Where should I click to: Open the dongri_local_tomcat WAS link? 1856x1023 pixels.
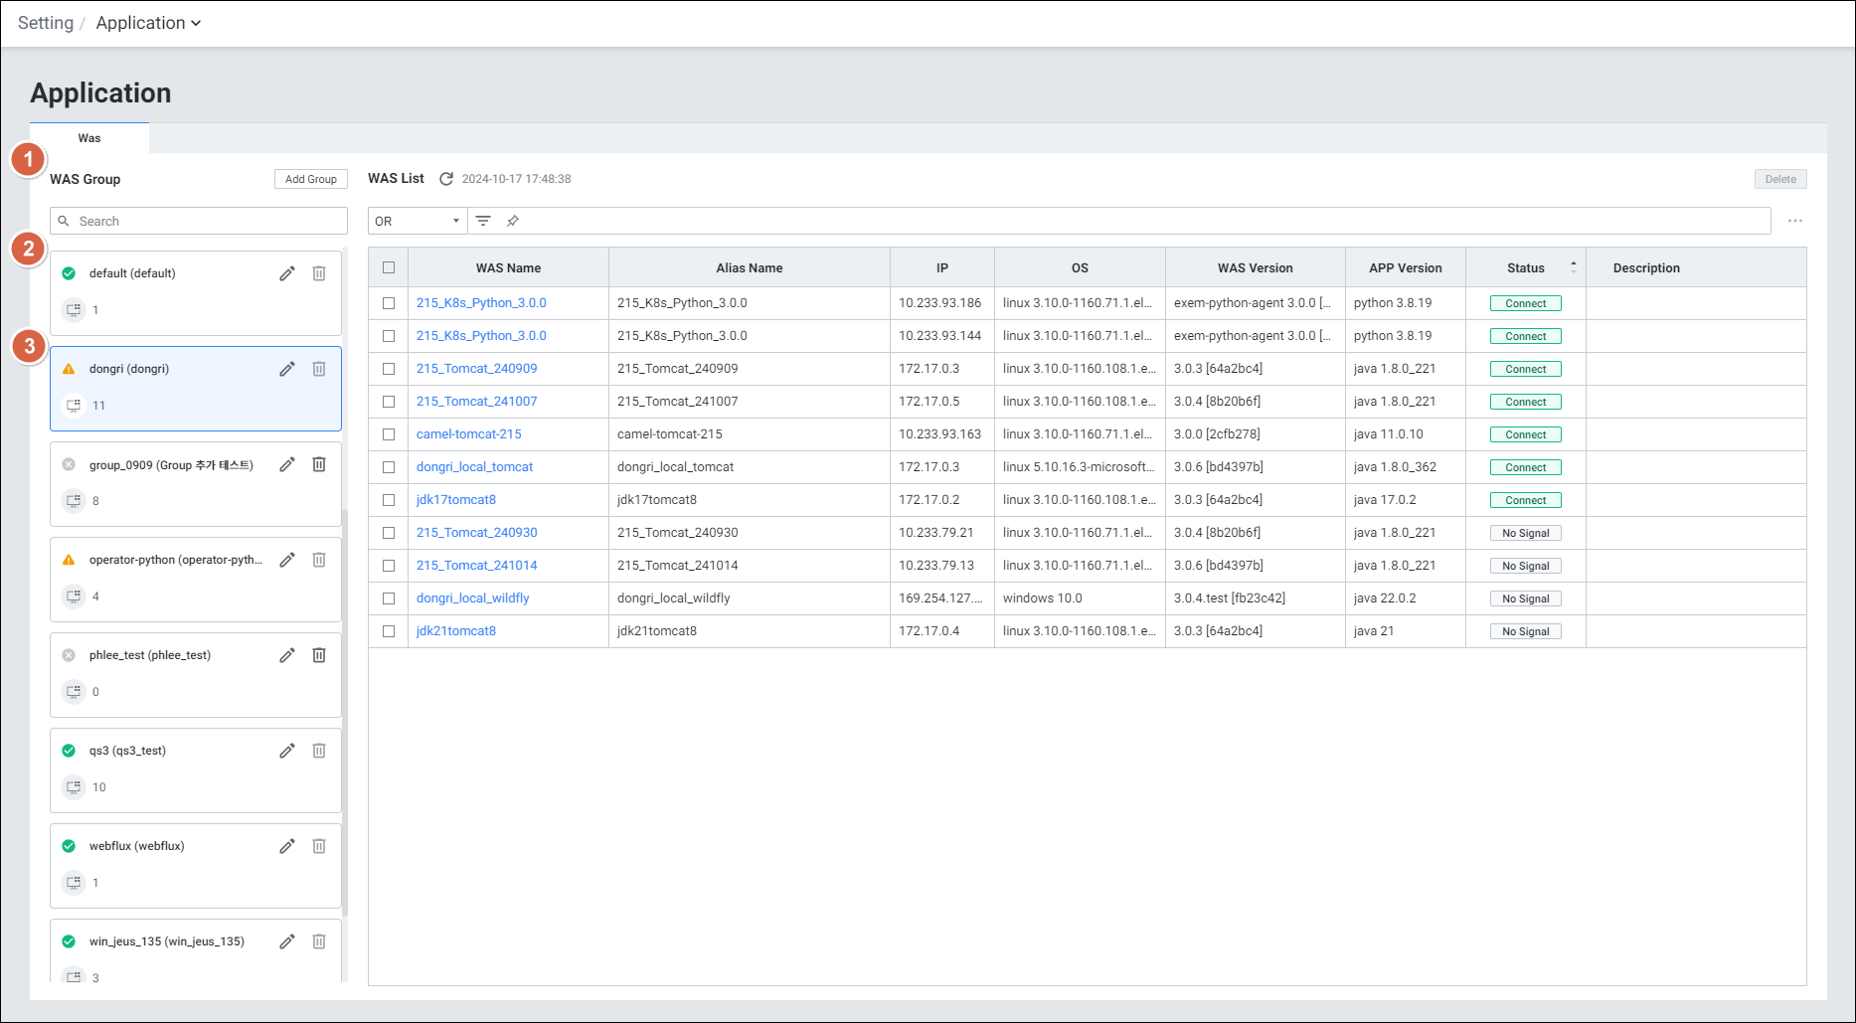point(474,467)
